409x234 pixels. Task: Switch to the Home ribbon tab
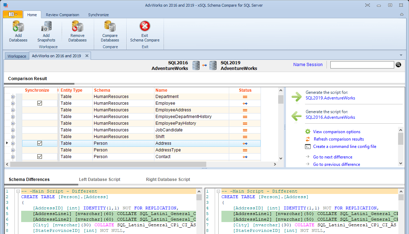32,15
